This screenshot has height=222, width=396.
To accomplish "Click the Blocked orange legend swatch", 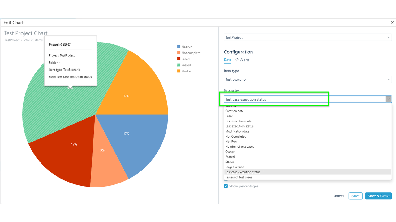I will (178, 71).
